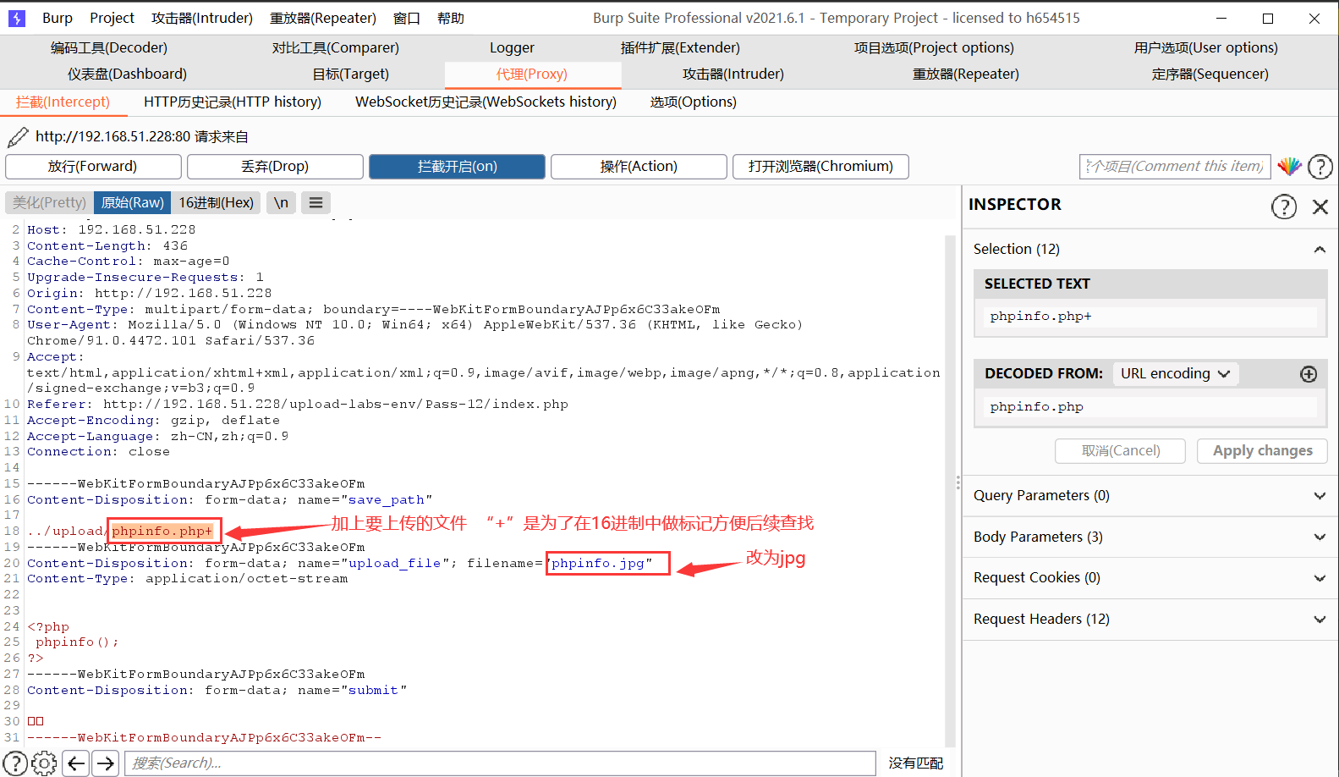Switch to the Sequencer tab
Viewport: 1339px width, 777px height.
click(1210, 74)
